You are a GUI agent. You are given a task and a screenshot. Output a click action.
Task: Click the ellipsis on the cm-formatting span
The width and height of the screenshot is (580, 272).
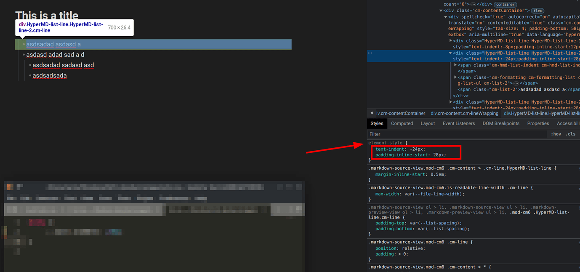[516, 83]
